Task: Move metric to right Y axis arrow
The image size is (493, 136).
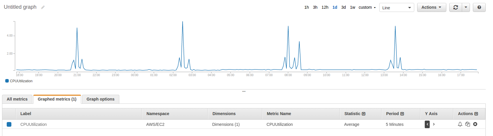Action: coord(434,124)
